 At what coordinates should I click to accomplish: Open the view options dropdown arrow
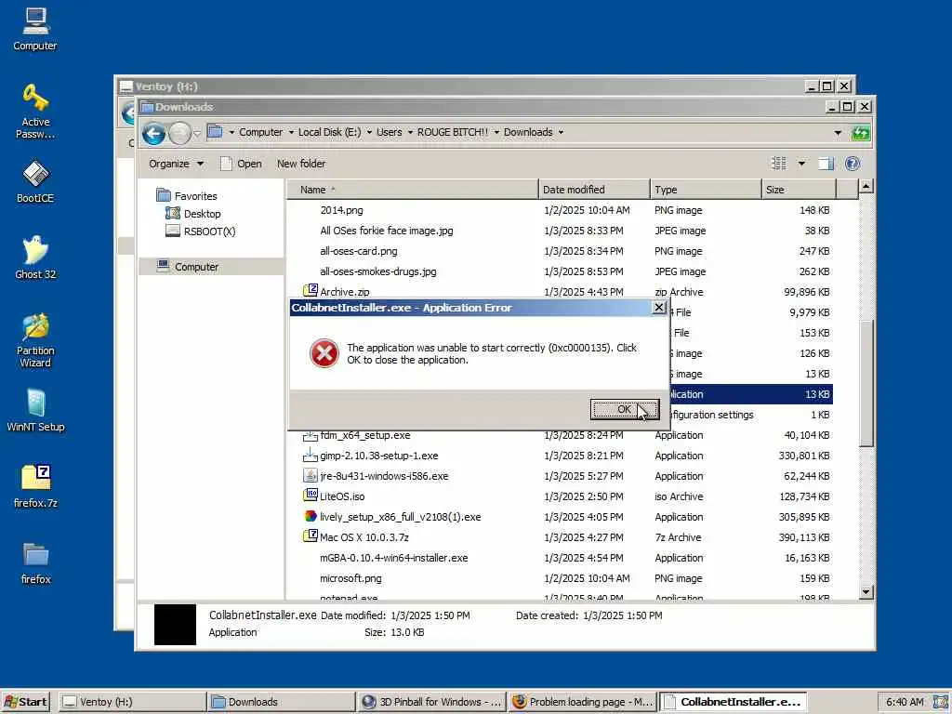click(x=801, y=164)
